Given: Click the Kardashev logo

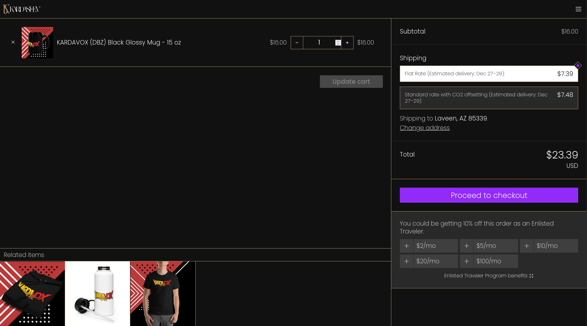Looking at the screenshot, I should 22,9.
